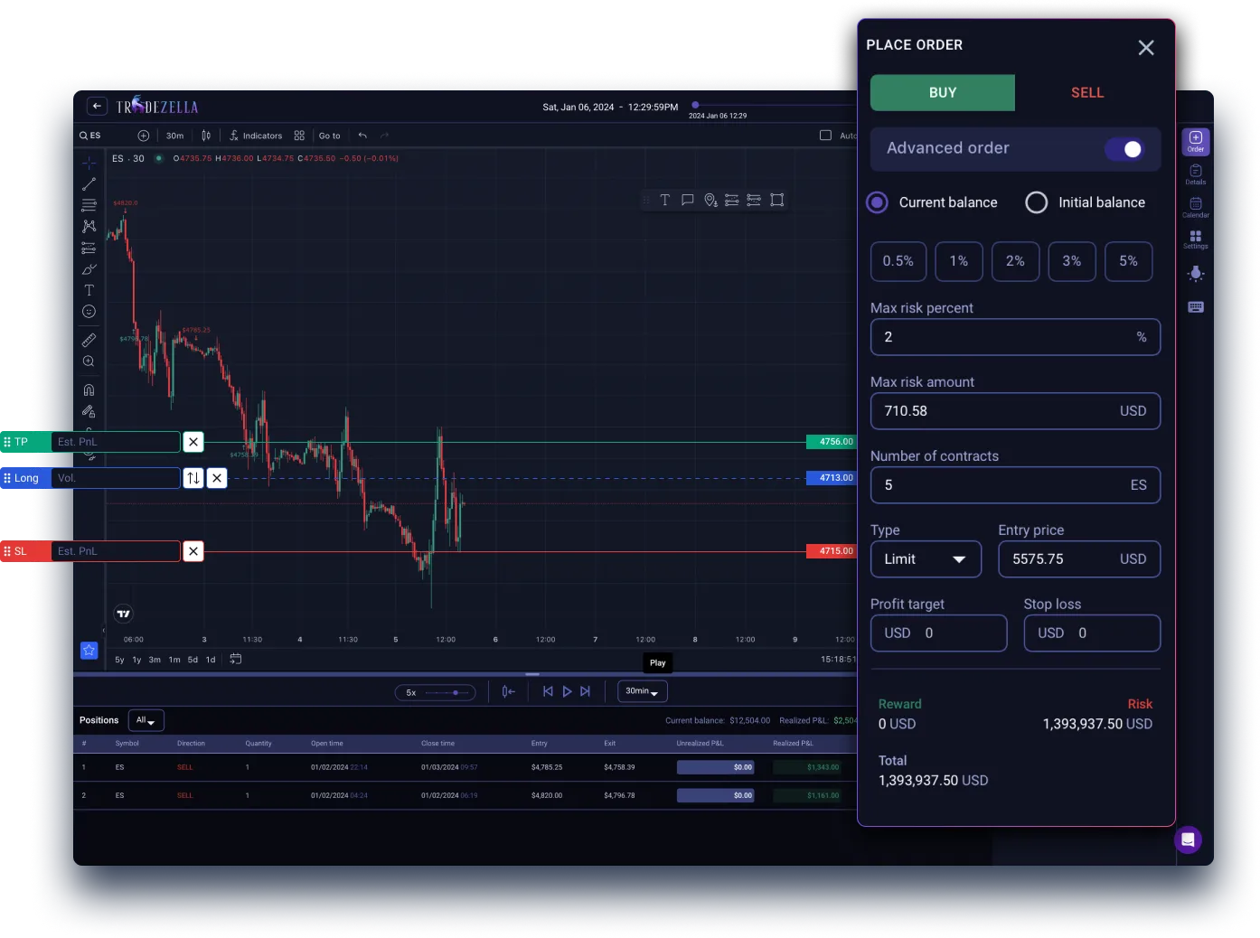Open the Fibonacci retracement lines tool

pyautogui.click(x=89, y=205)
